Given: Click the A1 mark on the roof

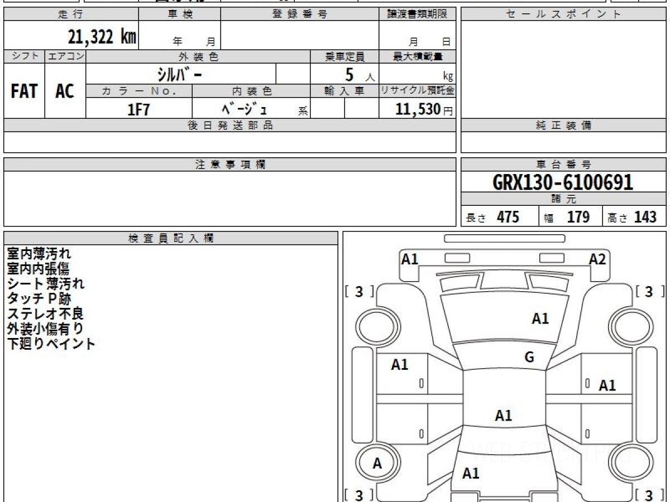Looking at the screenshot, I should coord(504,416).
